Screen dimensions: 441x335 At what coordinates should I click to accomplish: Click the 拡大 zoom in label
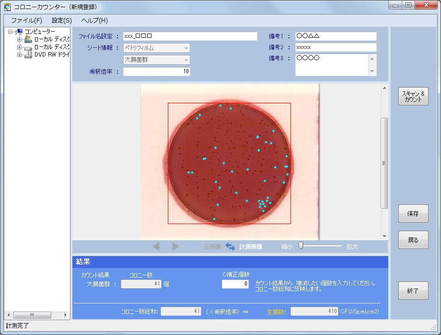352,247
